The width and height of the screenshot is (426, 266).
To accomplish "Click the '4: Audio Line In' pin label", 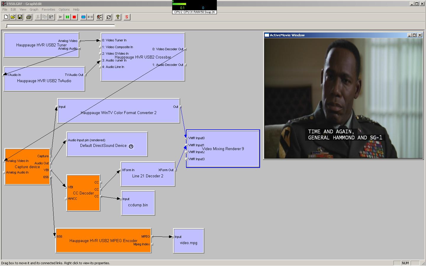I will [x=113, y=67].
